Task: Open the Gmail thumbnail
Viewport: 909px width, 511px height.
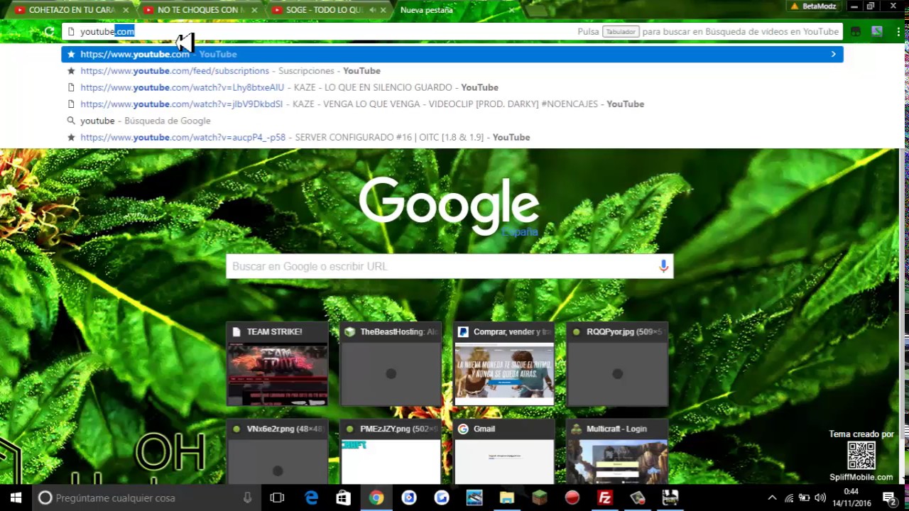Action: [x=504, y=452]
